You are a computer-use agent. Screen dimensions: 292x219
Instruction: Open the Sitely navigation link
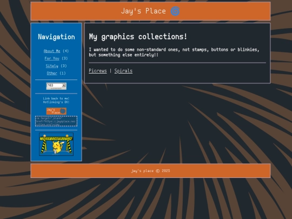52,66
